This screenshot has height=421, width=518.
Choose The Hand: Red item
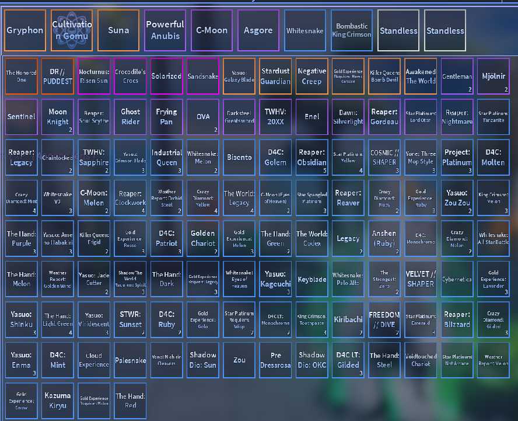(x=130, y=401)
